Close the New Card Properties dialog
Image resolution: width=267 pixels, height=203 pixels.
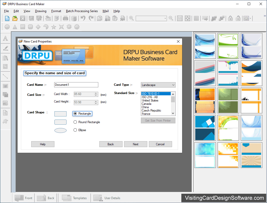(178, 41)
